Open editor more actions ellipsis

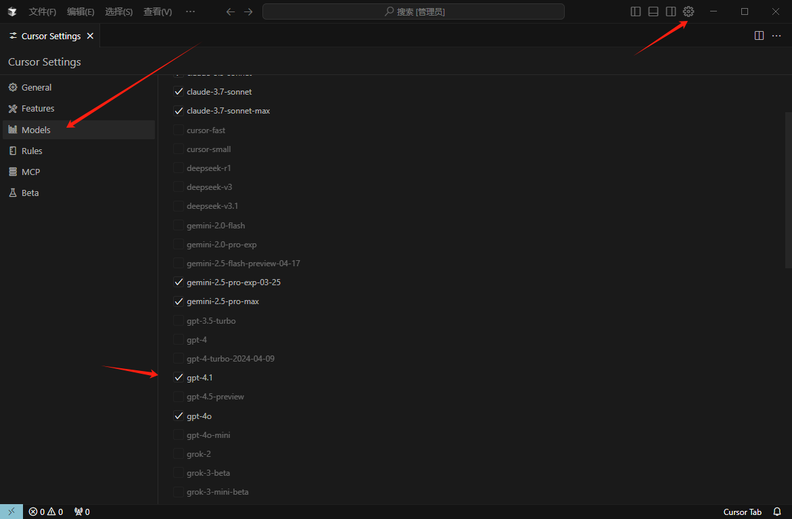tap(776, 35)
